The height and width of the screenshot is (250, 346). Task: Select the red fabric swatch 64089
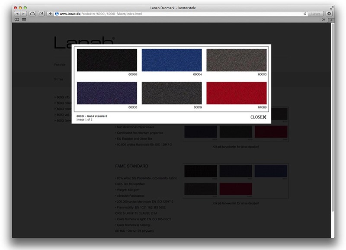coord(237,93)
